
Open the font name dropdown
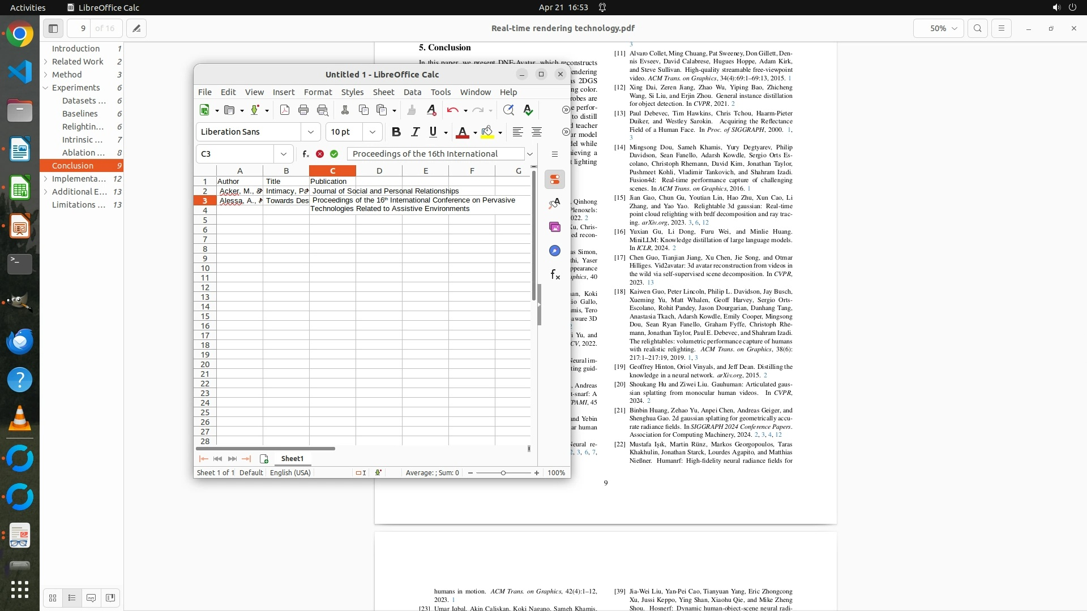311,132
